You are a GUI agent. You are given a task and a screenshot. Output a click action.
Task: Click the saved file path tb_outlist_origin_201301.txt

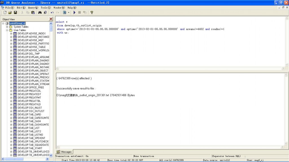click(83, 95)
